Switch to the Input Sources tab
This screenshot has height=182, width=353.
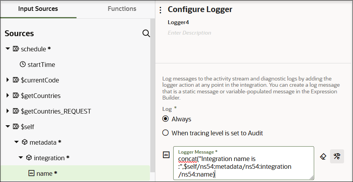[x=38, y=9]
